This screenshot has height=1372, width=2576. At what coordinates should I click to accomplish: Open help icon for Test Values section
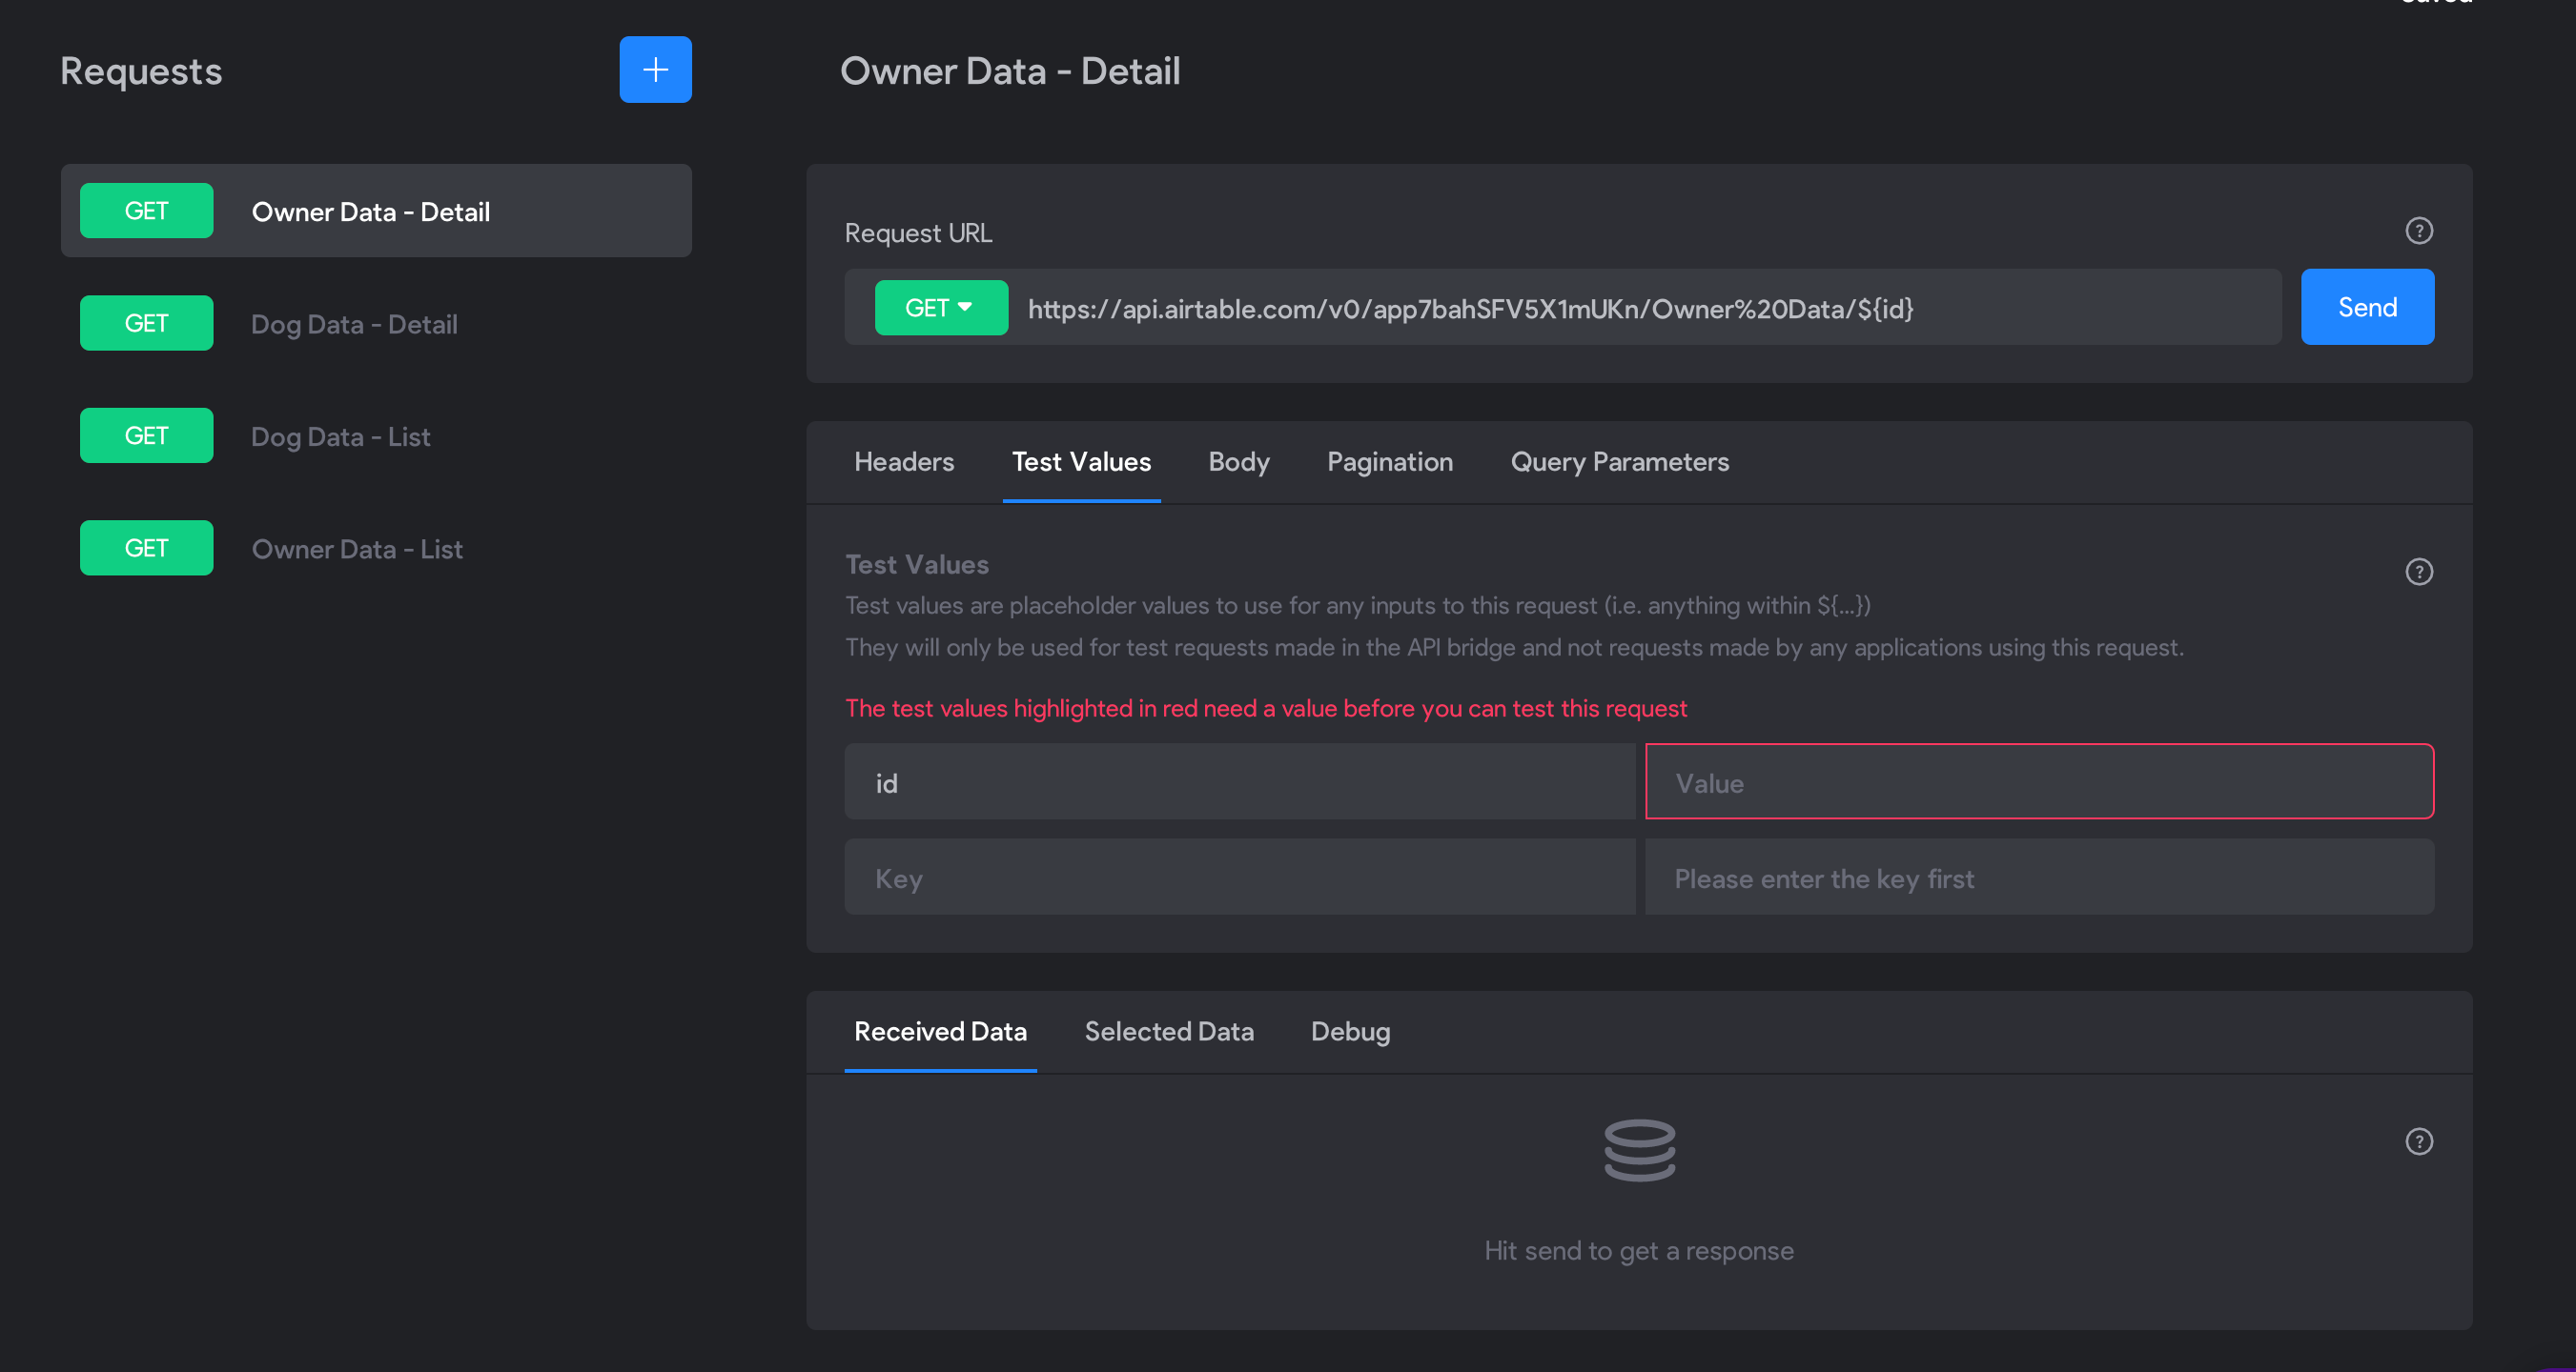[2418, 572]
